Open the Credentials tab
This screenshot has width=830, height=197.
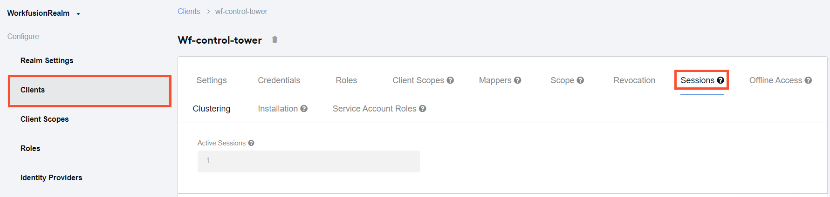click(279, 80)
